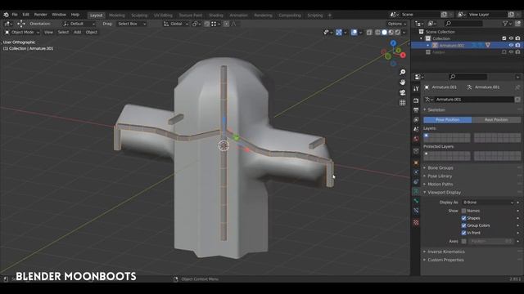The width and height of the screenshot is (524, 294).
Task: Open the viewport Options dropdown
Action: 396,24
